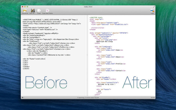Image resolution: width=176 pixels, height=110 pixels.
Task: Enter fullscreen using the top-right arrows icon
Action: 154,7
